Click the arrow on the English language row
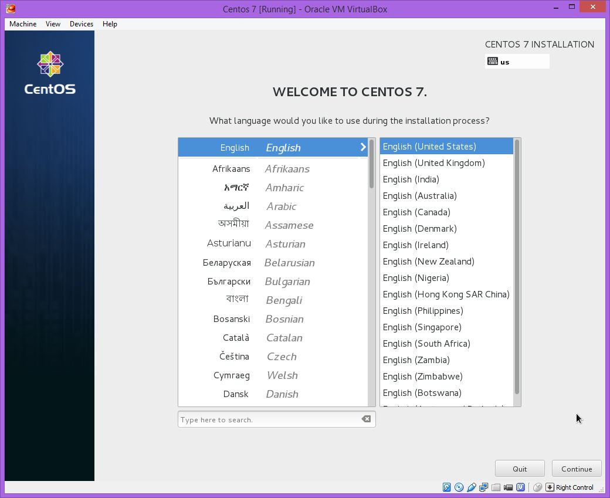 (x=363, y=147)
